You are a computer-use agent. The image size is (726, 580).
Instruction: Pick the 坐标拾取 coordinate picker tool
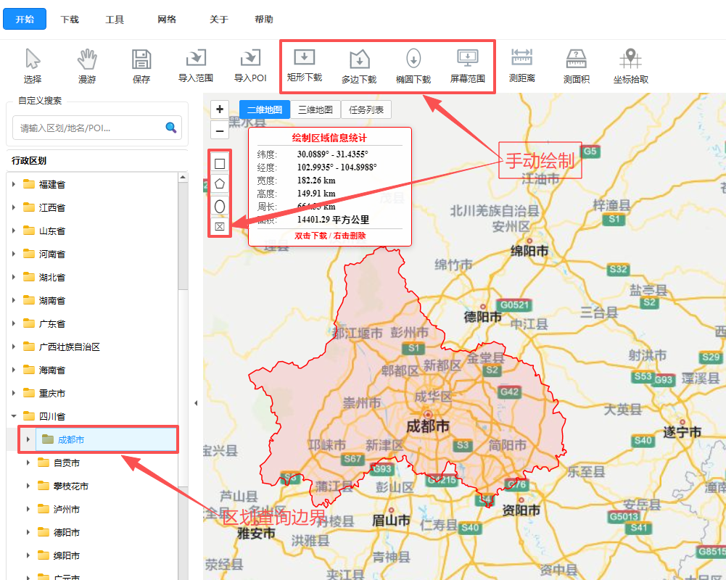[x=630, y=66]
